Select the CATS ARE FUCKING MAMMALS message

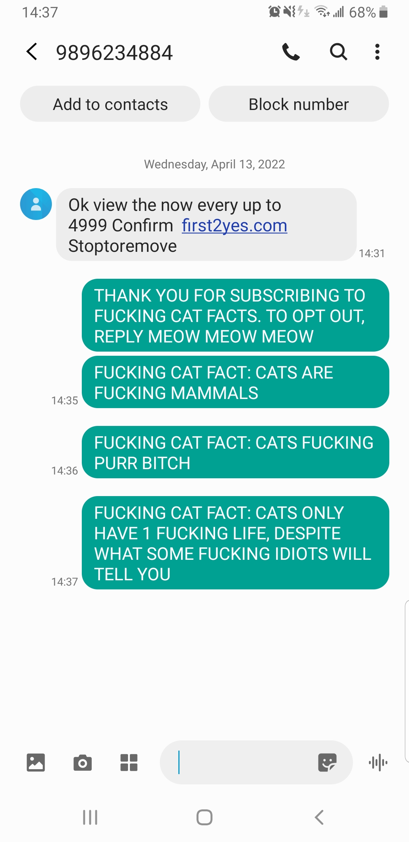coord(236,382)
